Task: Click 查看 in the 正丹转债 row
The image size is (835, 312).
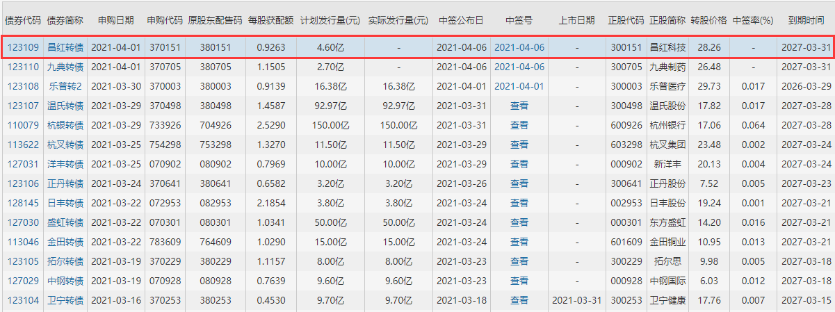Action: coord(519,184)
